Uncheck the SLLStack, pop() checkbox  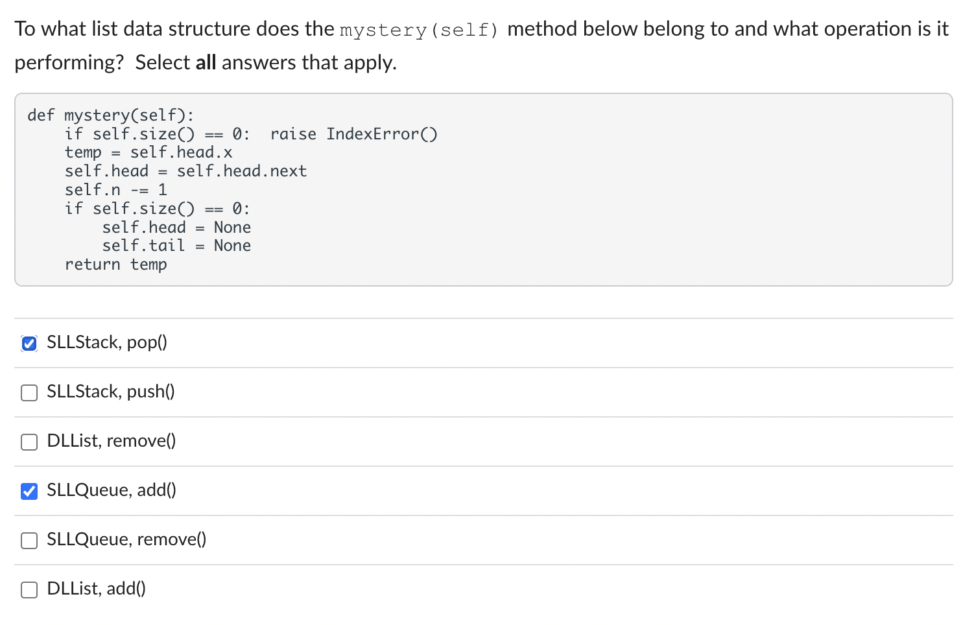click(29, 343)
